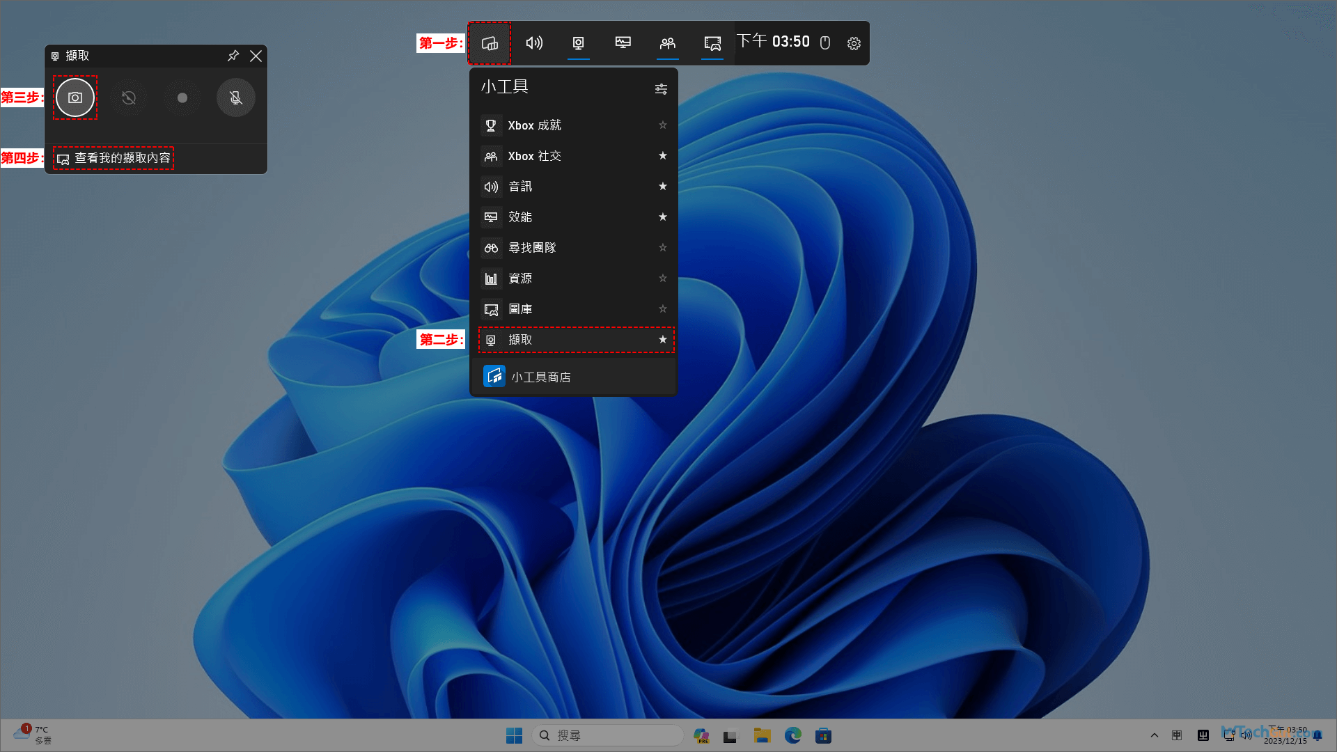Screen dimensions: 1337x752
Task: Click the widget menu icon in Game Bar
Action: tap(490, 43)
